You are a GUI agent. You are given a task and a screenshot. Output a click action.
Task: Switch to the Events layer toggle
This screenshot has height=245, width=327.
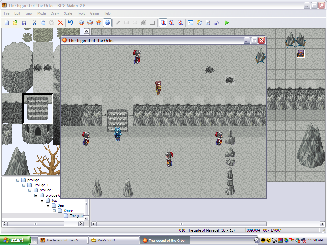click(108, 23)
